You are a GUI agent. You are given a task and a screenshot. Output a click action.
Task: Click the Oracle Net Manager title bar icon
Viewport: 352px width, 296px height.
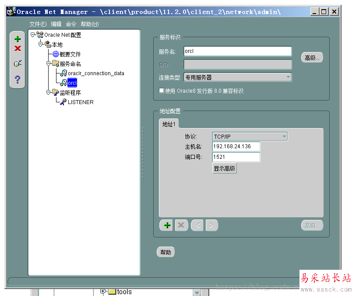11,11
